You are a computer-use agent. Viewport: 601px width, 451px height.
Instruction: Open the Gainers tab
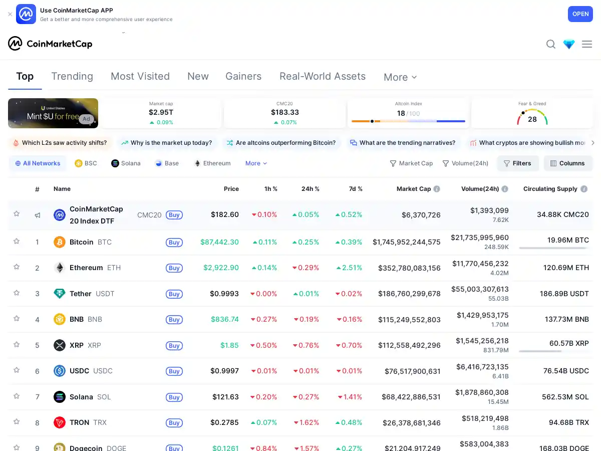(x=243, y=76)
